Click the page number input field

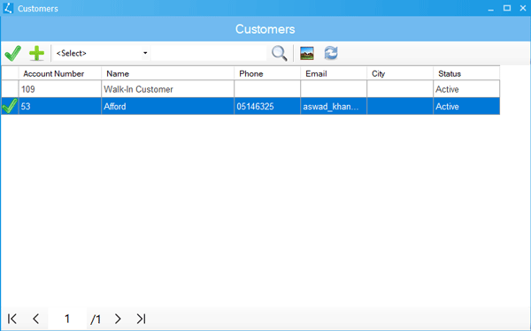tap(67, 319)
